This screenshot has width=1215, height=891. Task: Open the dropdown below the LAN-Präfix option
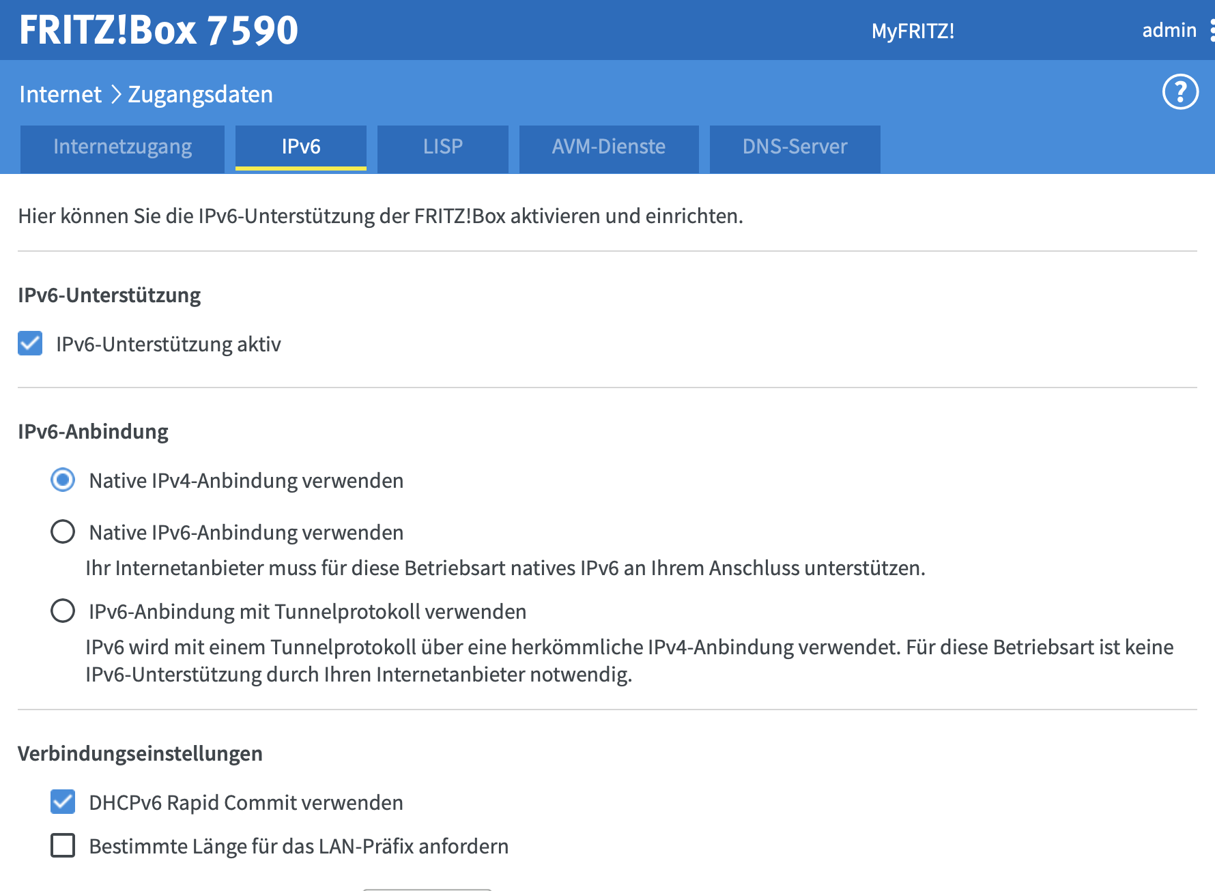pyautogui.click(x=427, y=888)
